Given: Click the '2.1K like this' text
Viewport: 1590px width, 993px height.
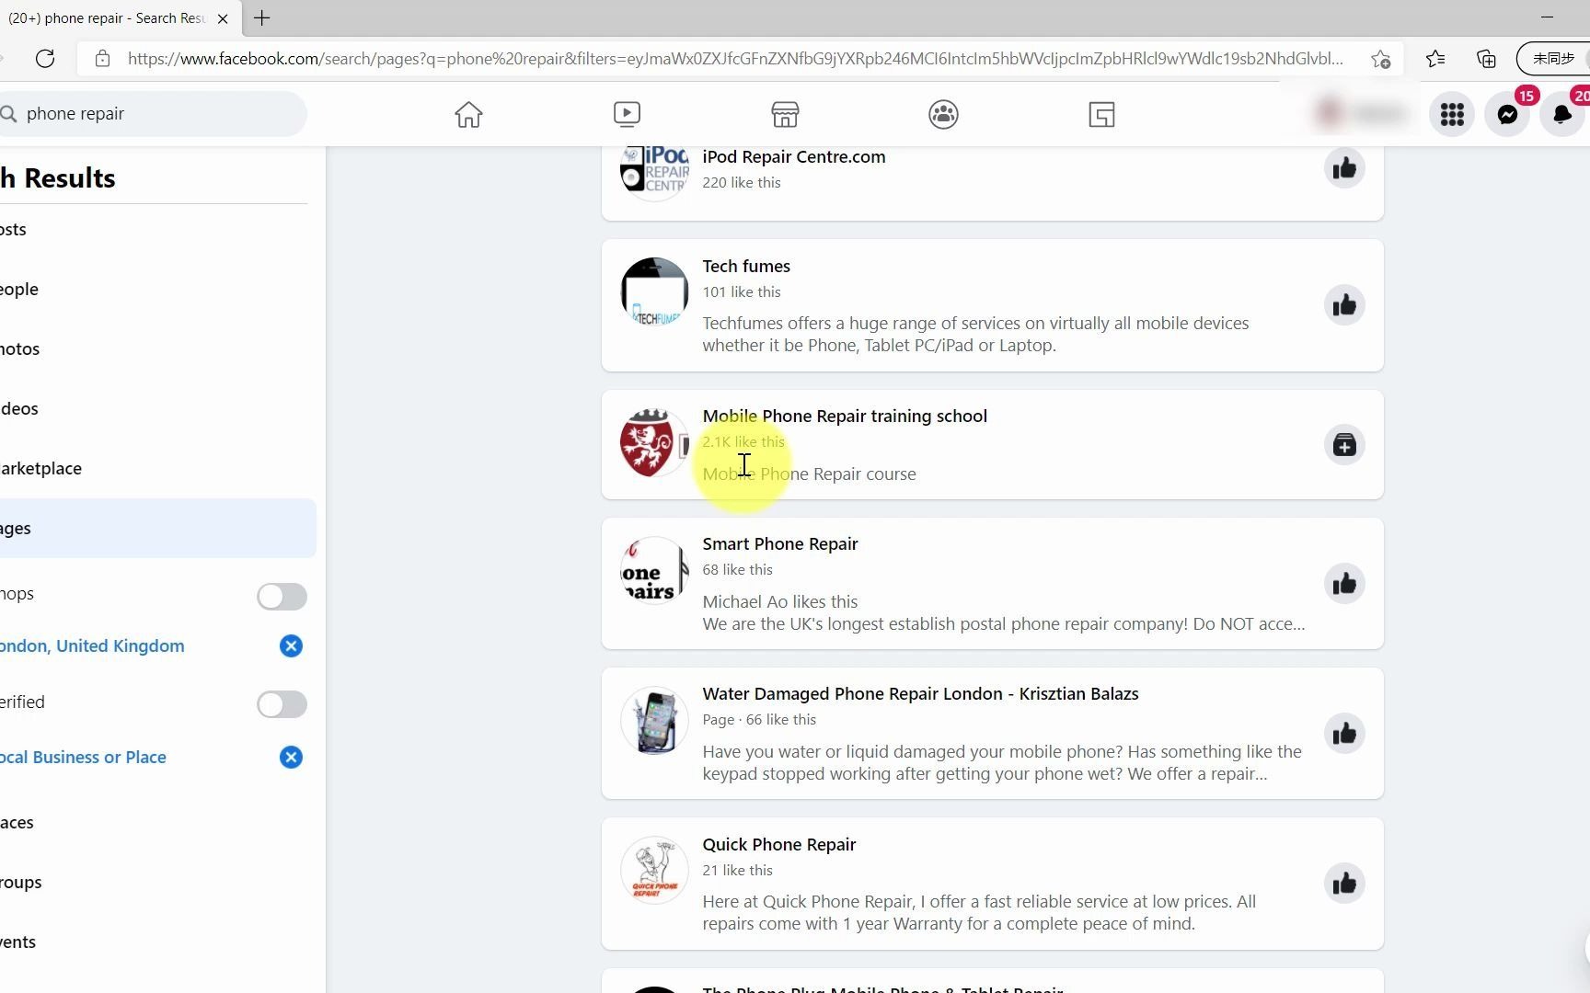Looking at the screenshot, I should [743, 442].
